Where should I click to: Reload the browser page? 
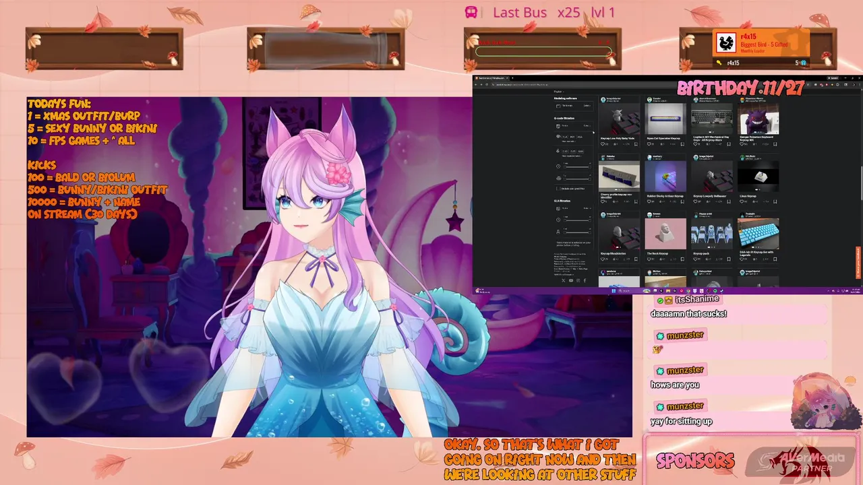click(487, 84)
